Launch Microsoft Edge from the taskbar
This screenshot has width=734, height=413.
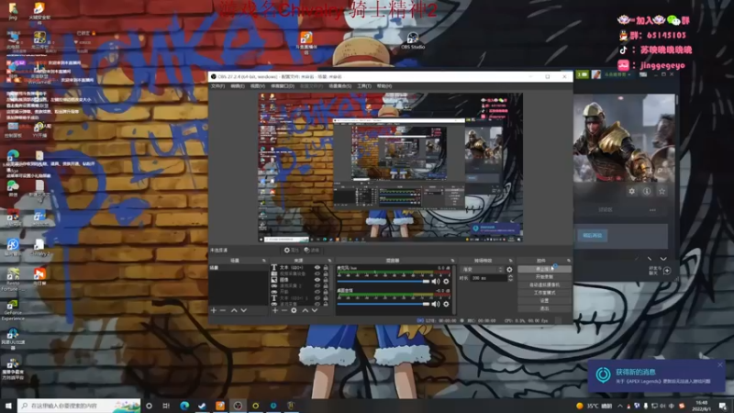(184, 406)
